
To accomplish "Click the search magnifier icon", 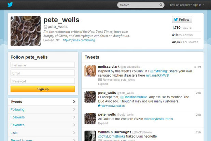I will click(x=161, y=5).
